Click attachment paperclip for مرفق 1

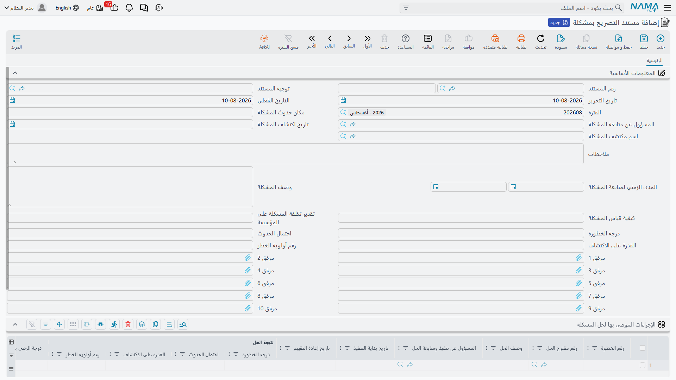(578, 258)
